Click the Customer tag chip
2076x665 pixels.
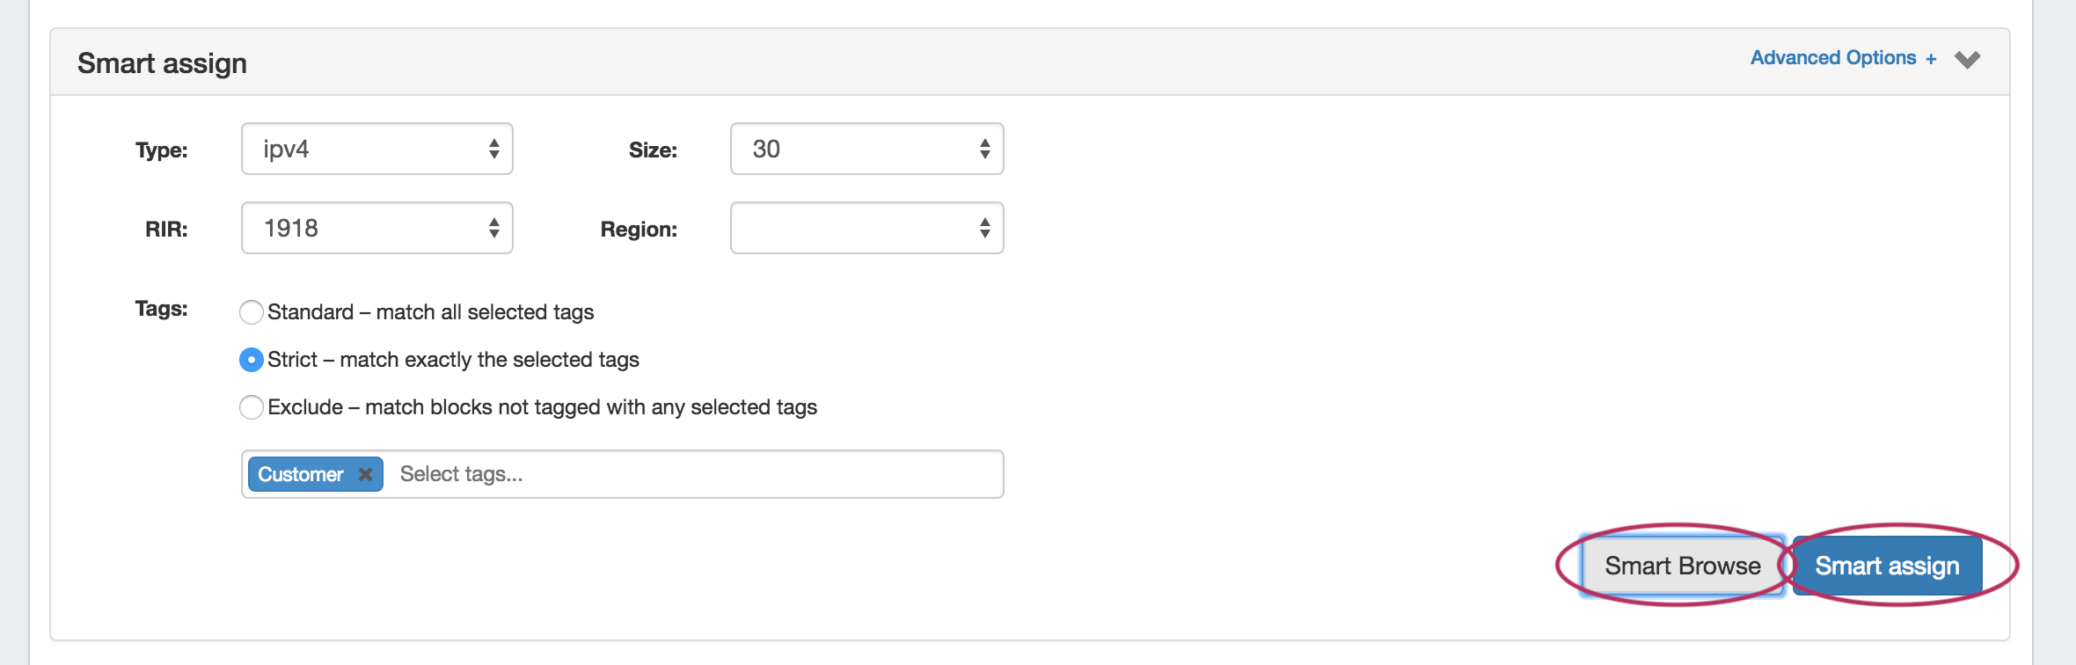(301, 474)
